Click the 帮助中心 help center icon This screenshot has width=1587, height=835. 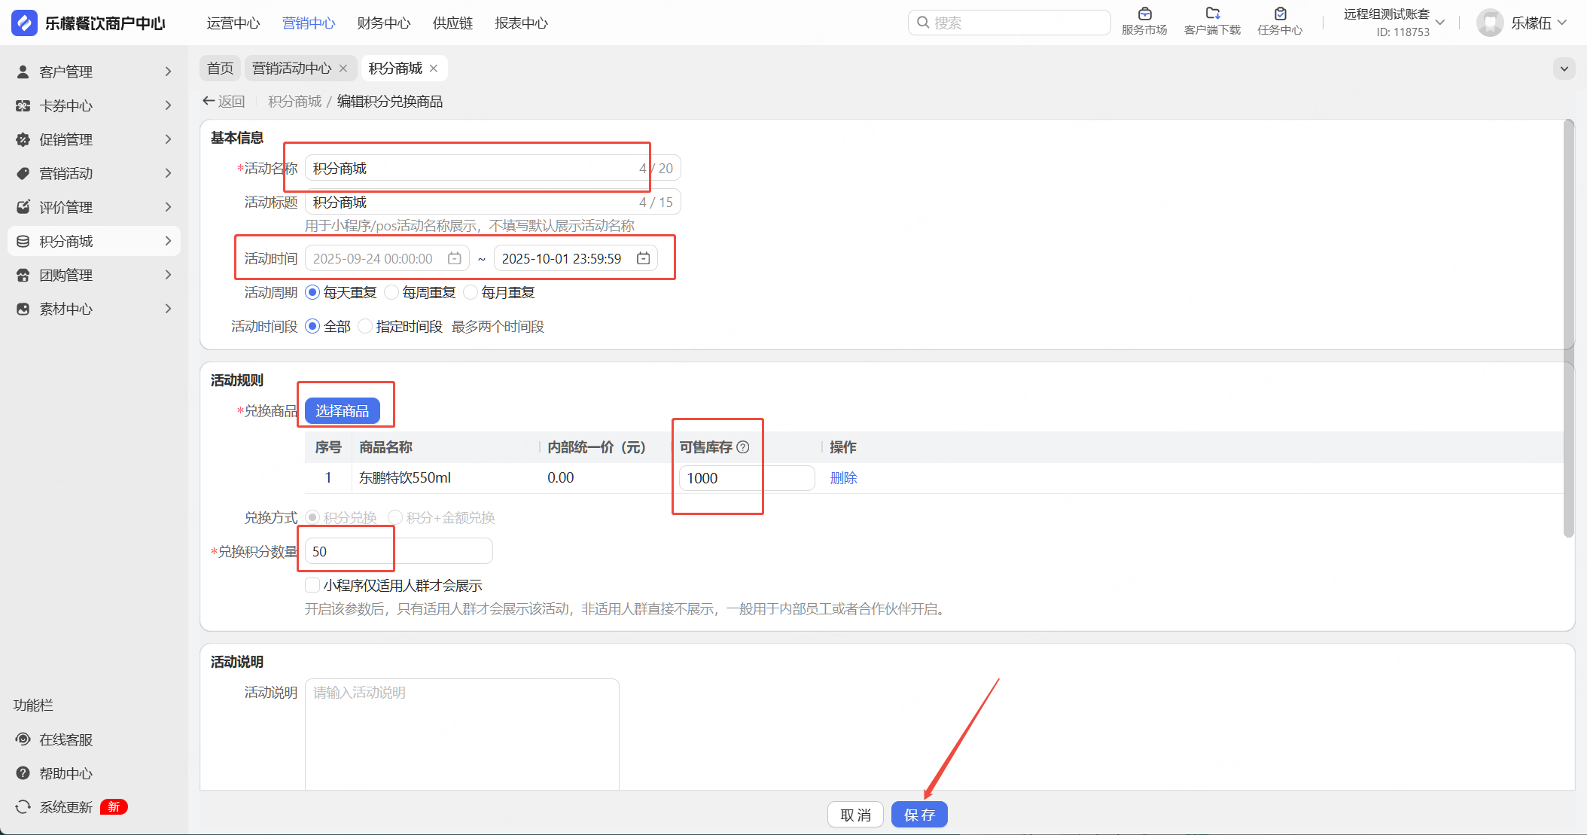[x=23, y=773]
